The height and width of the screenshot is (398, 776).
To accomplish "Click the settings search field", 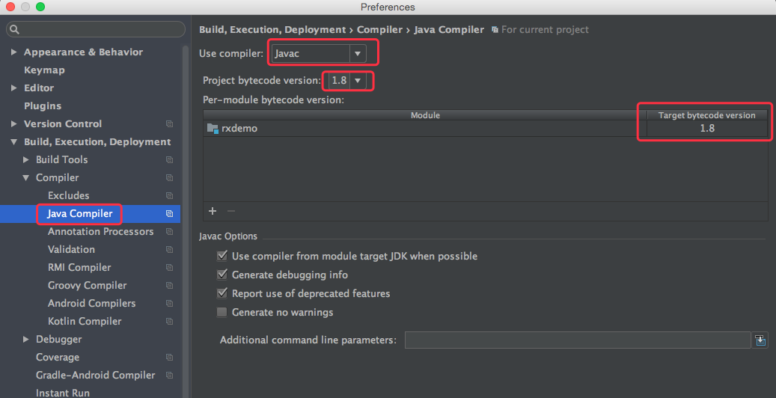I will [96, 29].
